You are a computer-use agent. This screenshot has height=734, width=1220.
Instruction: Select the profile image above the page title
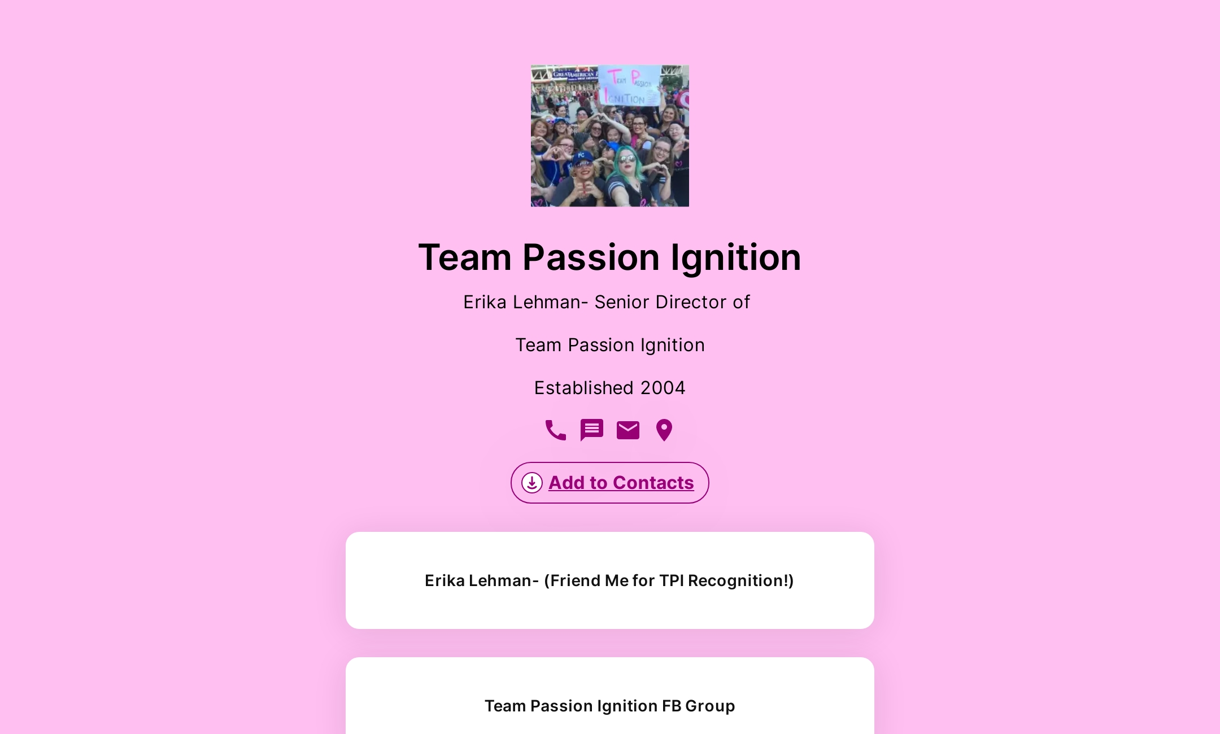click(609, 136)
